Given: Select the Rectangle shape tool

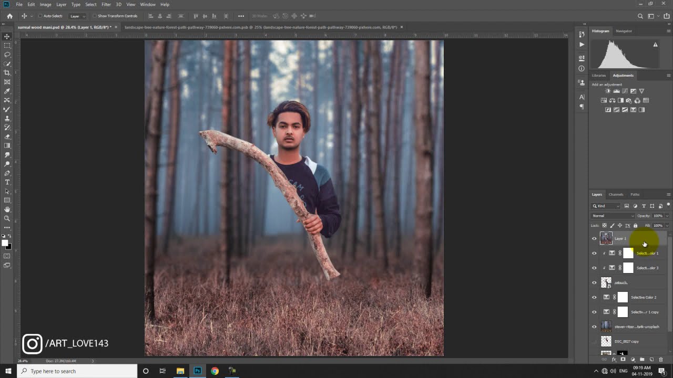Looking at the screenshot, I should coord(7,201).
